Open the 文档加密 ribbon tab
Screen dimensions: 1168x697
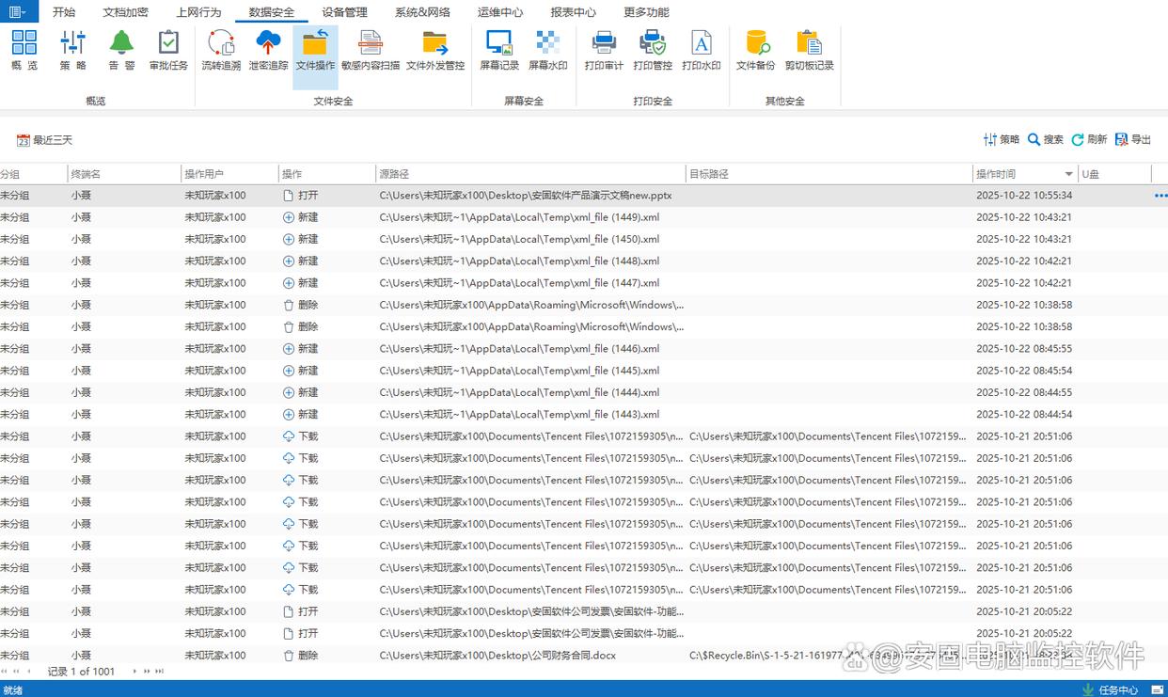125,12
